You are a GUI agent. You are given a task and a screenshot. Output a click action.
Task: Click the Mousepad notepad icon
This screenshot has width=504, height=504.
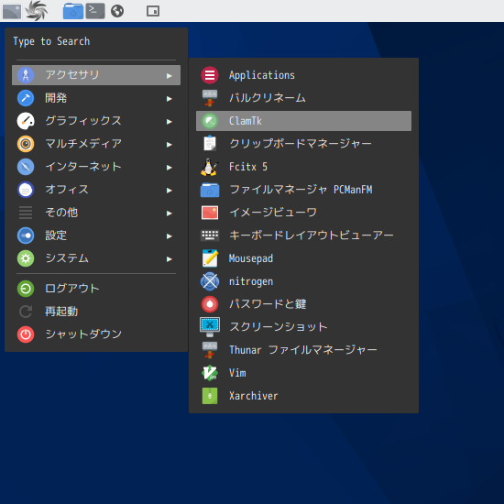(210, 258)
